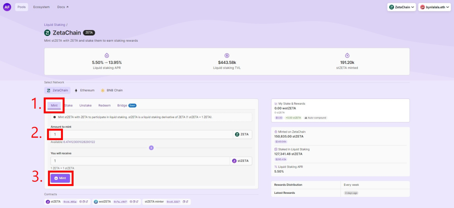Viewport: 454px width, 208px height.
Task: Select the Ethereum network option
Action: 84,90
